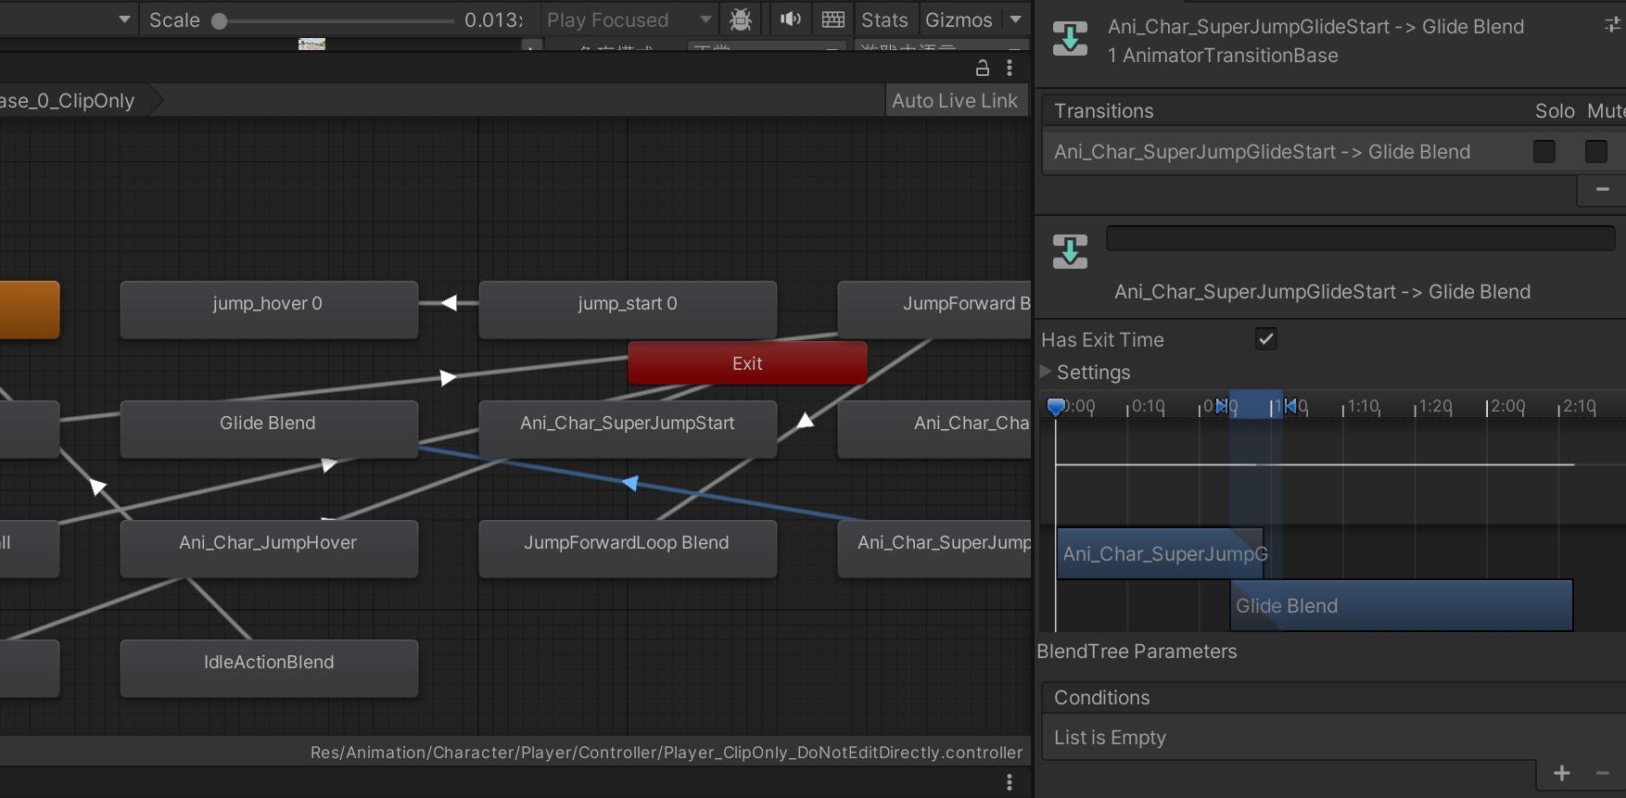1626x798 pixels.
Task: Click the Conditions header label
Action: click(1101, 697)
